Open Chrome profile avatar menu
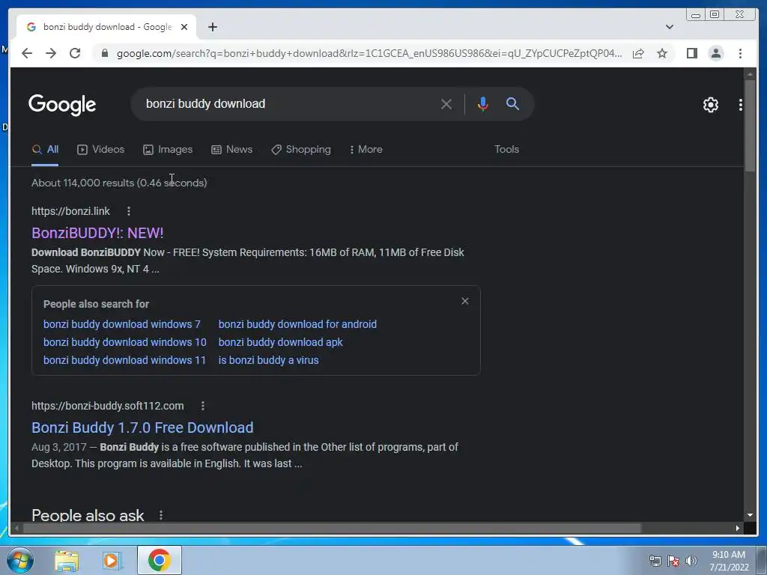The width and height of the screenshot is (767, 575). [x=715, y=53]
